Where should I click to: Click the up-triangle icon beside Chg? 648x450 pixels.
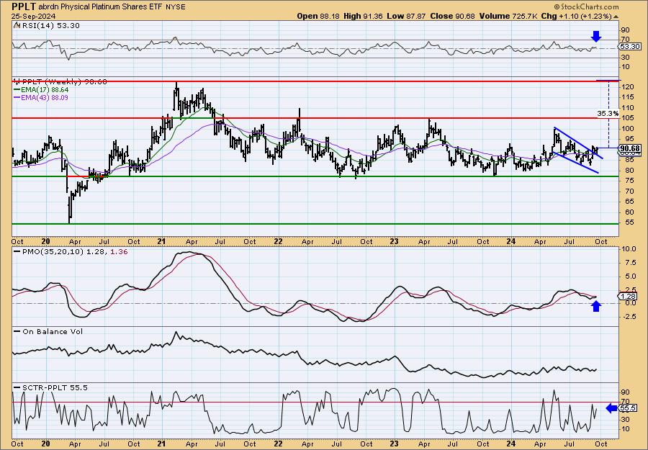tap(616, 17)
